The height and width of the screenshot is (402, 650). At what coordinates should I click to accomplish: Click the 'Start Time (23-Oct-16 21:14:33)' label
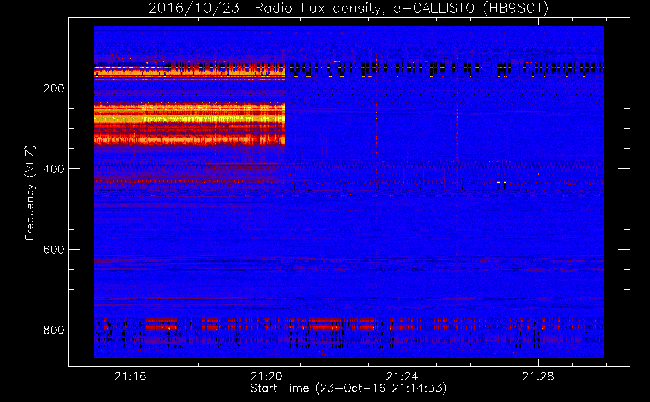[x=348, y=388]
